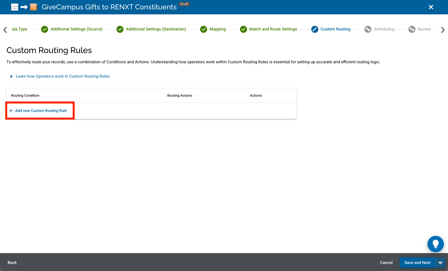Screen dimensions: 448x271
Task: Select the partially visible Formula Type step
Action: [x=19, y=29]
